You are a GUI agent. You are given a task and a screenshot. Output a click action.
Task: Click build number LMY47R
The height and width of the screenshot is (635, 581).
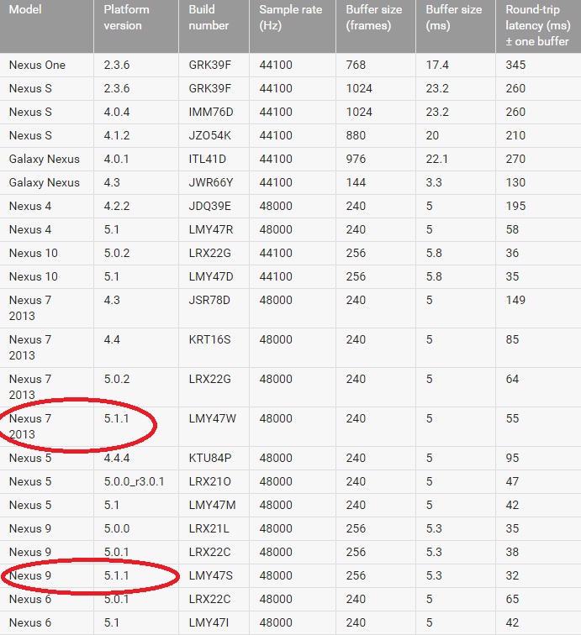coord(211,229)
